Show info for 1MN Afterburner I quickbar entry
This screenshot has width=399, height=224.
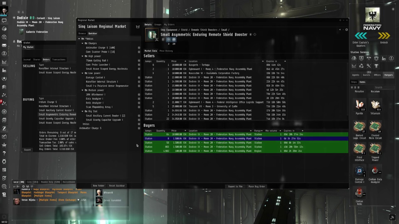coord(139,95)
